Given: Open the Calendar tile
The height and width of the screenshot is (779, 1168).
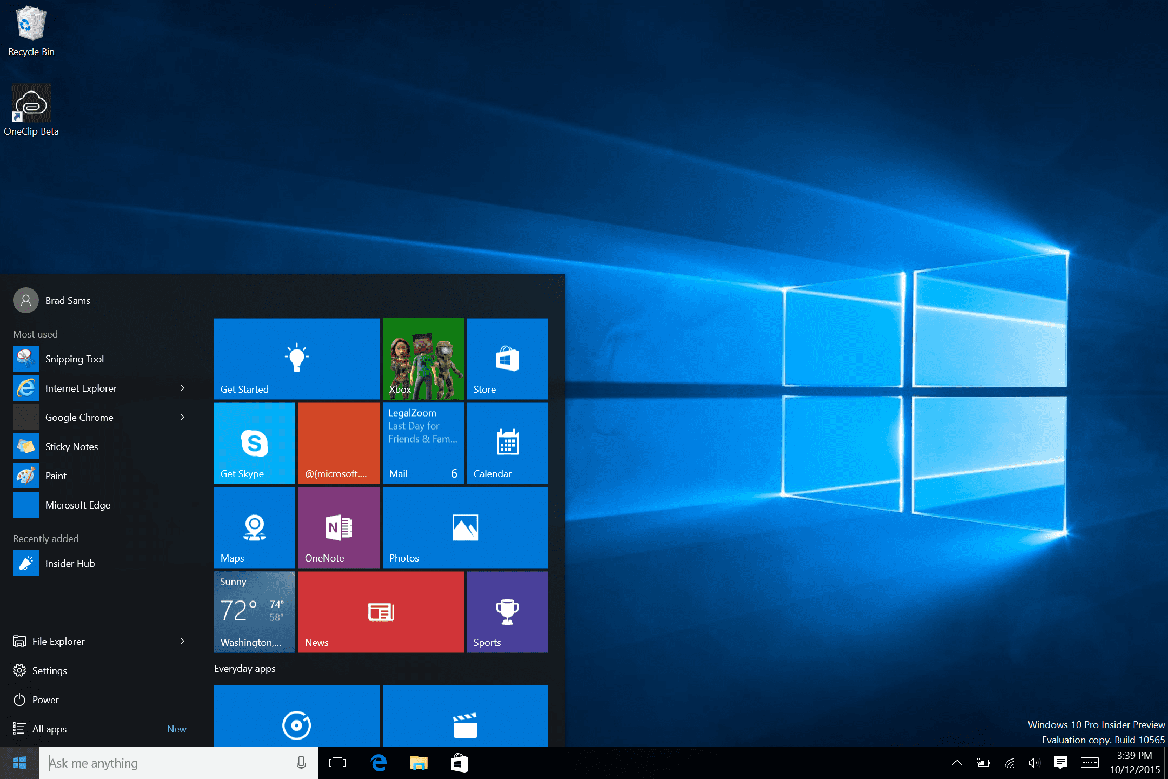Looking at the screenshot, I should point(507,443).
